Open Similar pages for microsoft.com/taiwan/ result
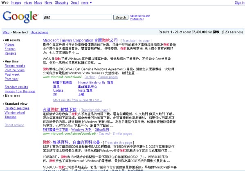 click(x=108, y=77)
